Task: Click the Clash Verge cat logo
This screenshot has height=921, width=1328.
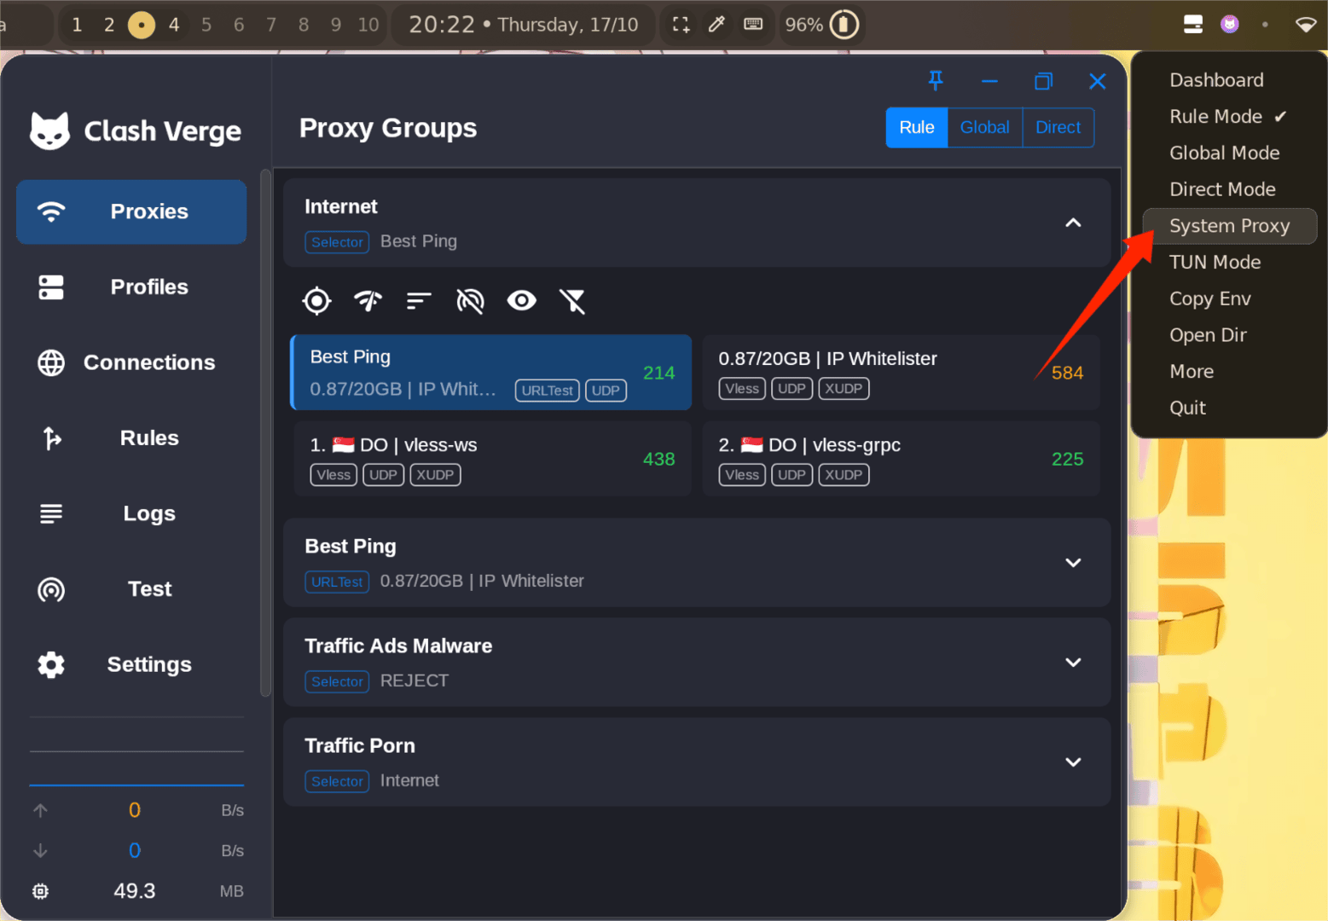Action: 49,131
